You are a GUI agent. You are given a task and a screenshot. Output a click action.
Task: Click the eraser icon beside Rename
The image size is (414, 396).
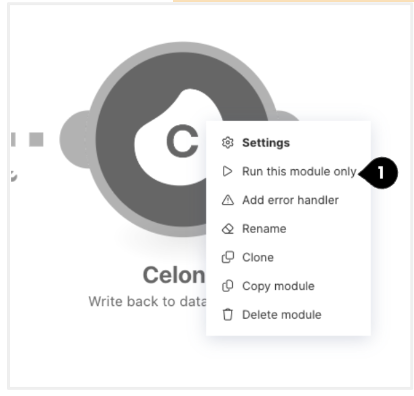[x=227, y=229]
